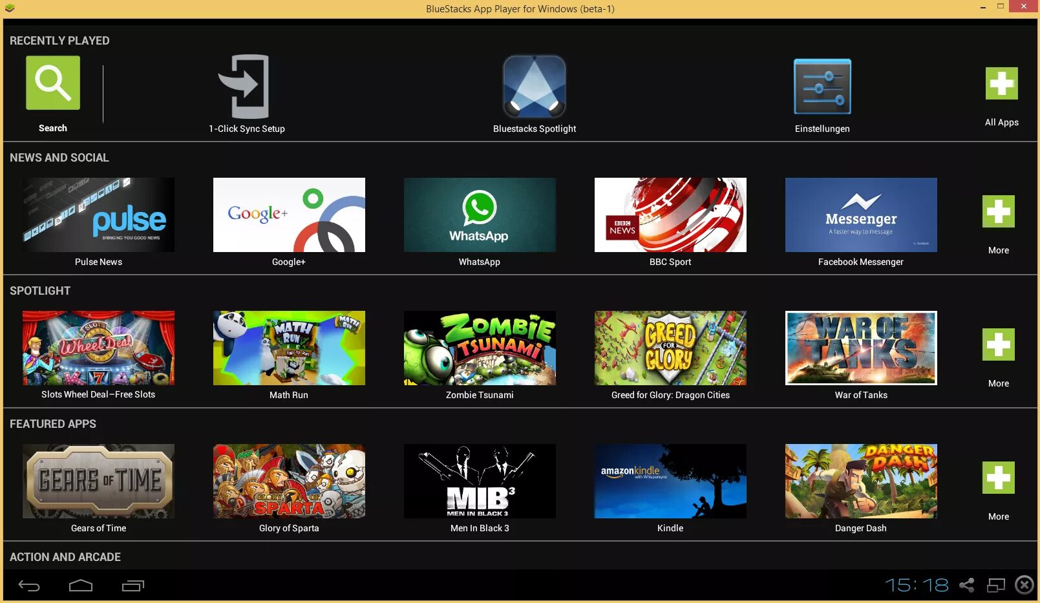Open Men In Black 3 thumbnail

(x=480, y=481)
